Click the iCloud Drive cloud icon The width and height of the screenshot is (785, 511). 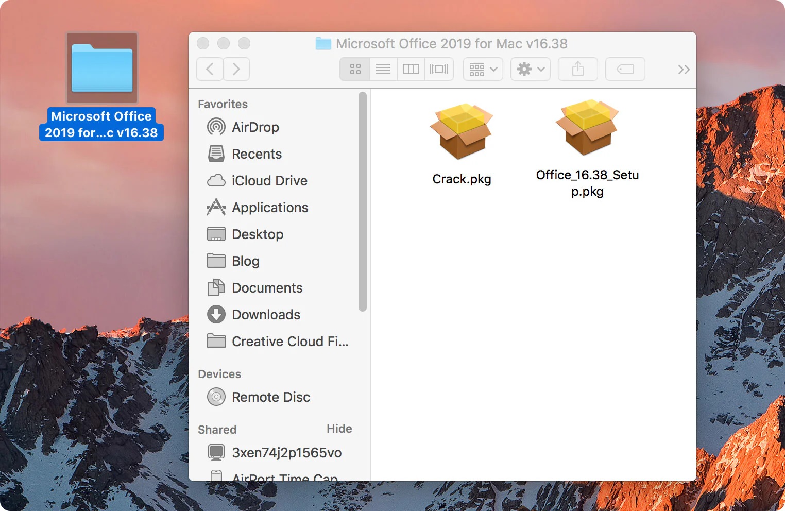pos(216,180)
